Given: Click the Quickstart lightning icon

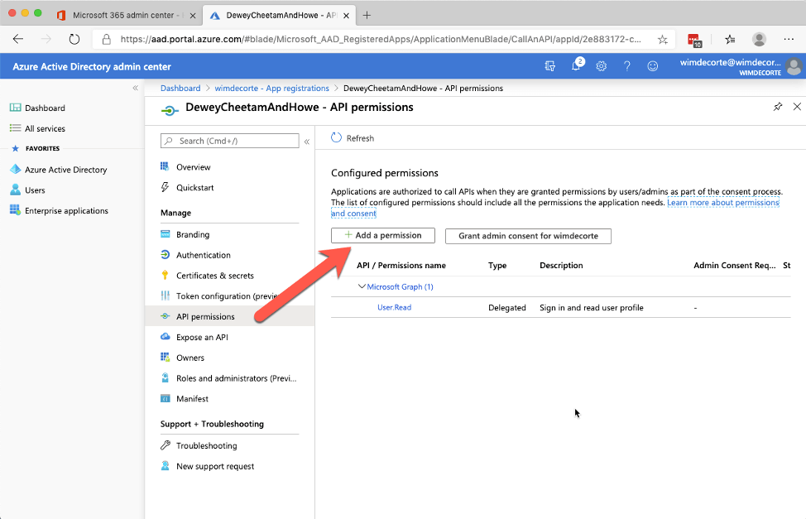Looking at the screenshot, I should (165, 187).
